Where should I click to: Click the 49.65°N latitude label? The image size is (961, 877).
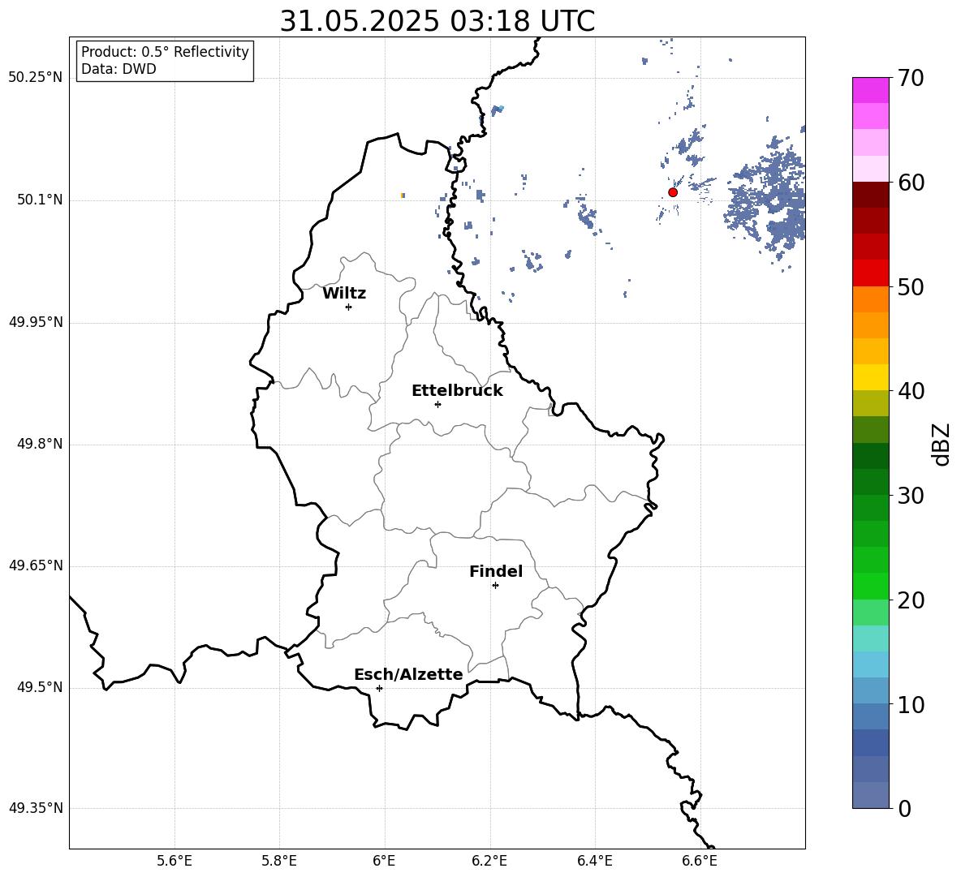click(36, 565)
